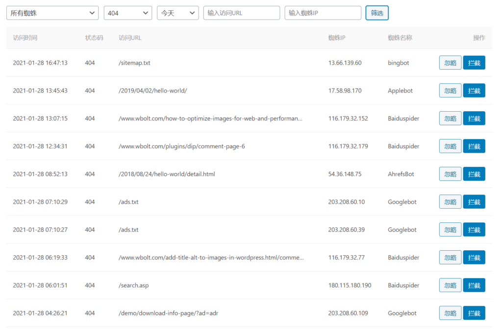Ignore the comment-page-6 URL entry
Screen dimensions: 502x335
450,146
